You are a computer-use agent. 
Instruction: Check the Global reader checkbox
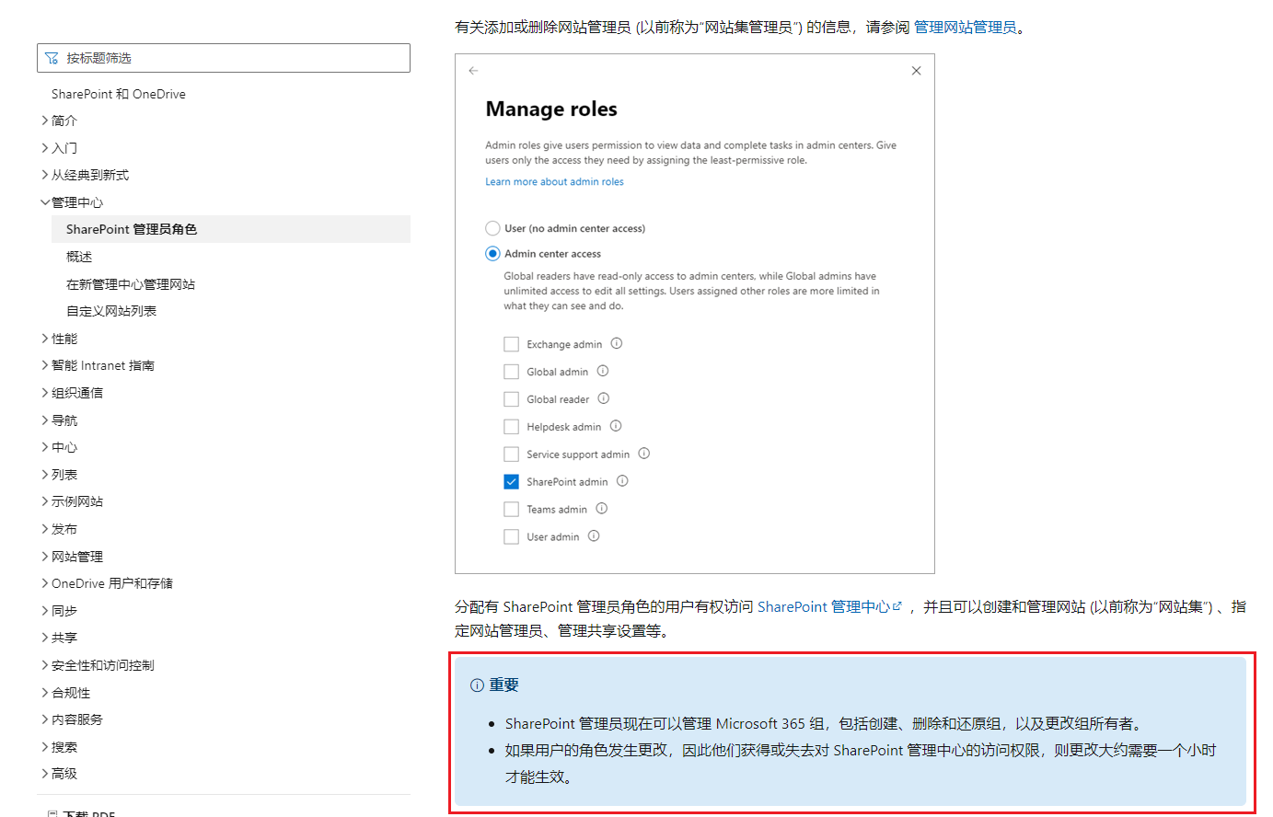(x=511, y=399)
